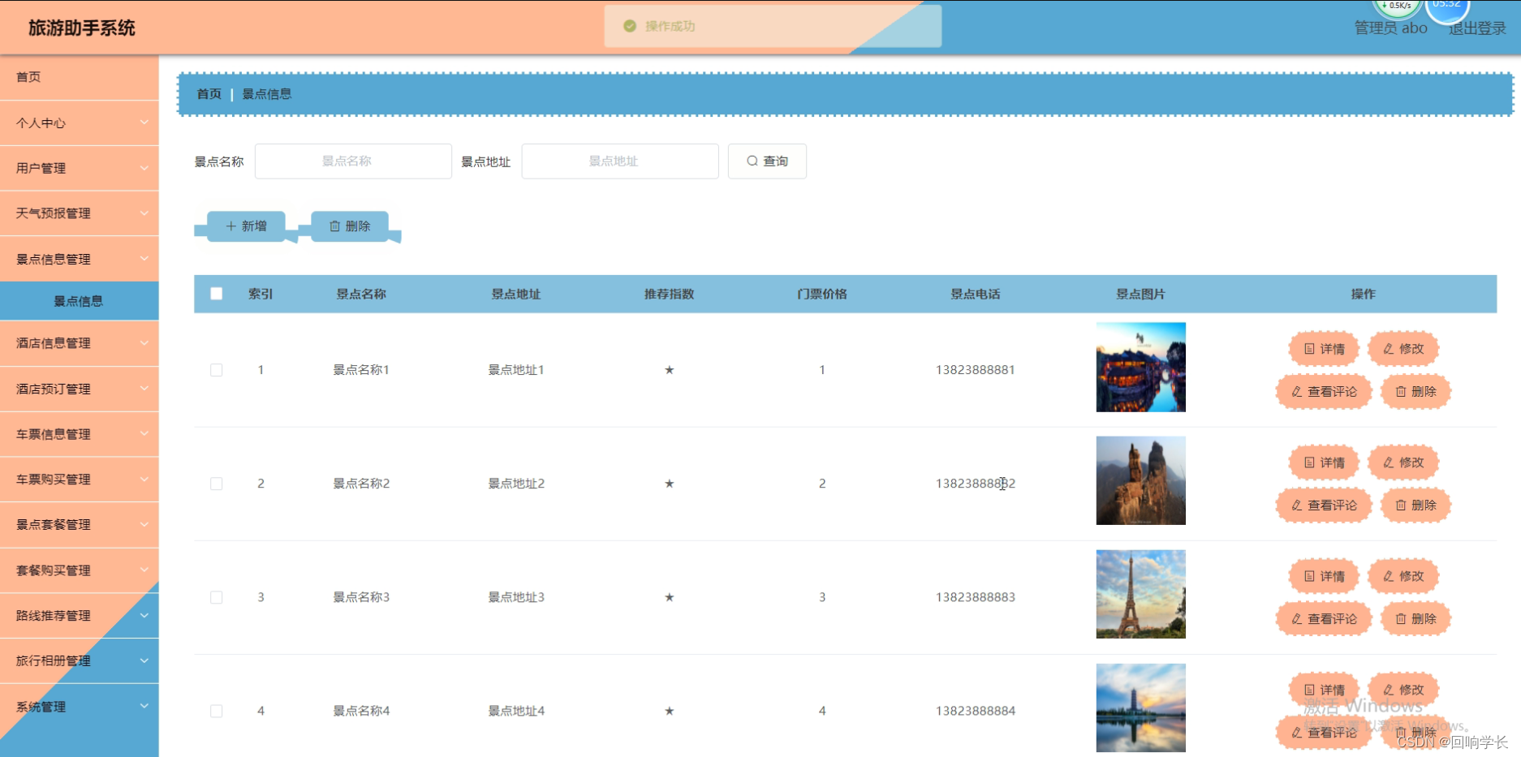Click the 退出登录 logout link

(x=1477, y=28)
